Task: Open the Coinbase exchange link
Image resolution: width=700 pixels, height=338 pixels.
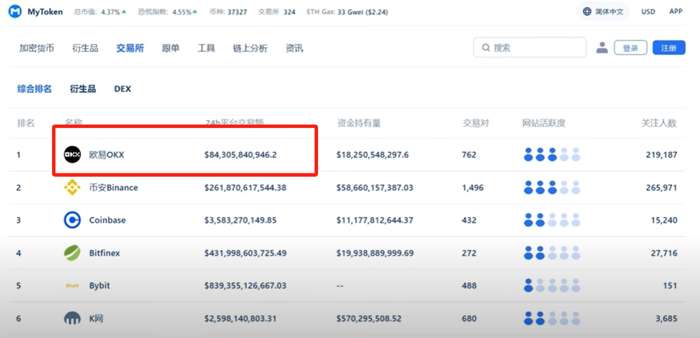Action: pyautogui.click(x=108, y=220)
